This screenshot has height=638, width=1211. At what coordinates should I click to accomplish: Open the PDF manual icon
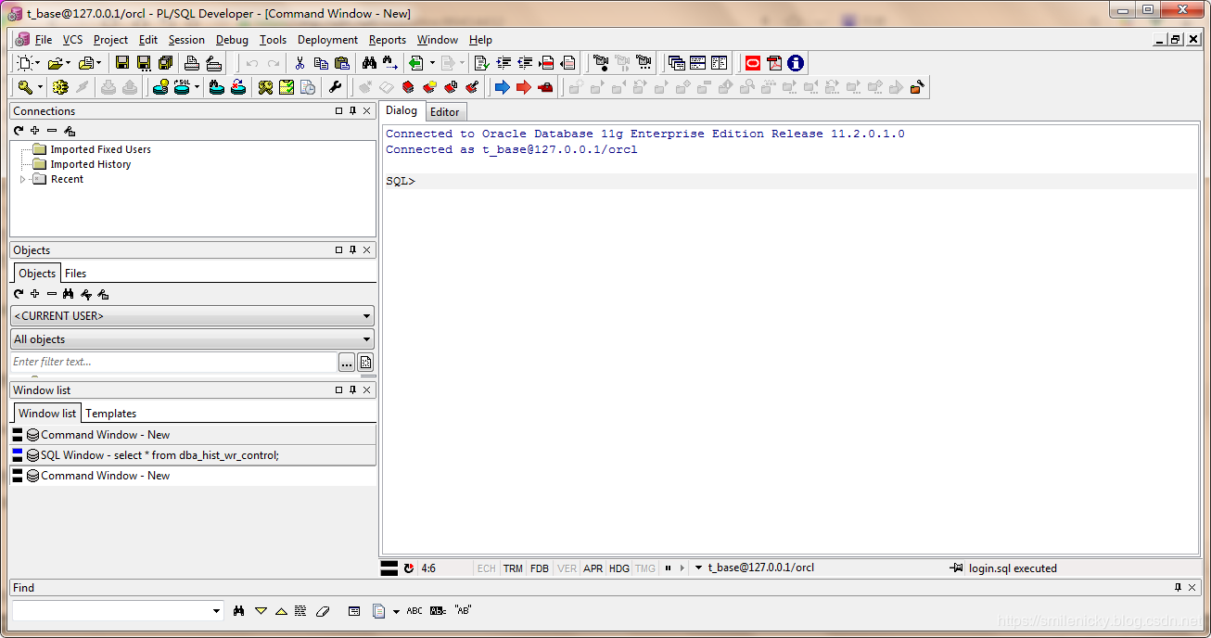coord(774,63)
